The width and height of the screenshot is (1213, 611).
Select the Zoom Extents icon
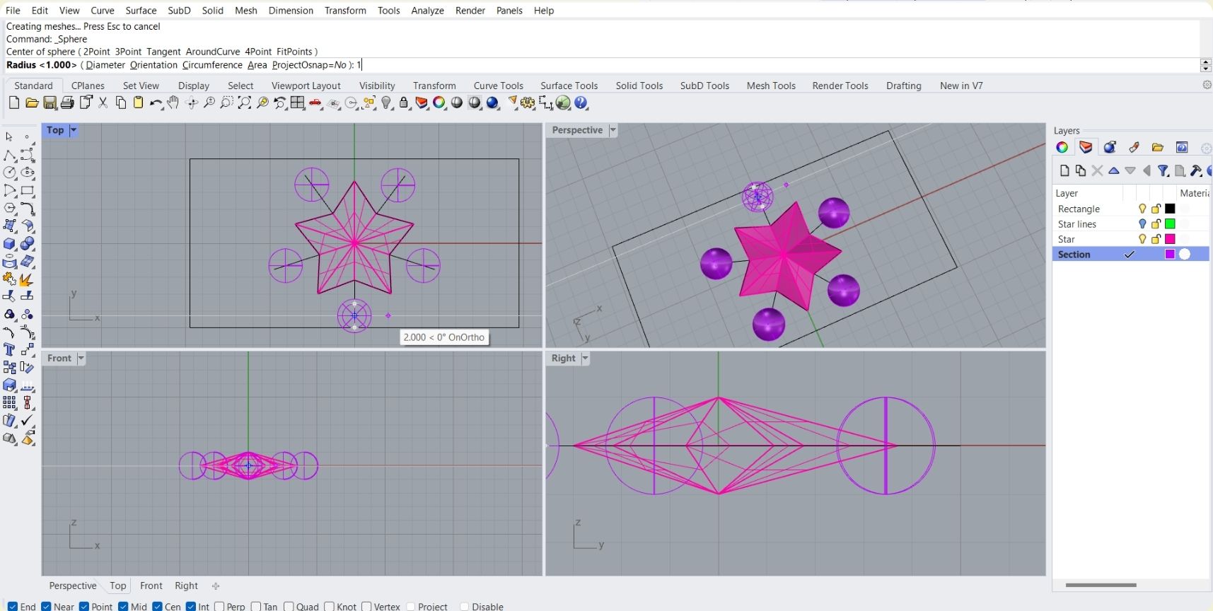(x=245, y=103)
